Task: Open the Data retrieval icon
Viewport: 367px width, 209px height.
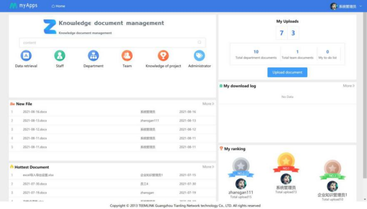Action: click(26, 56)
